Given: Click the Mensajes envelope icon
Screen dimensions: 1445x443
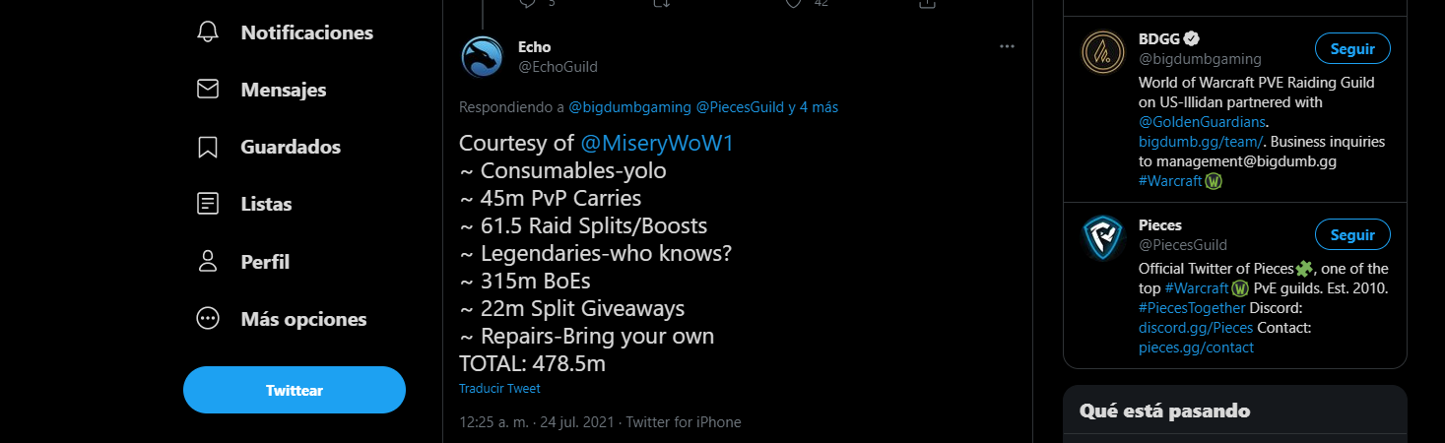Looking at the screenshot, I should click(x=208, y=90).
